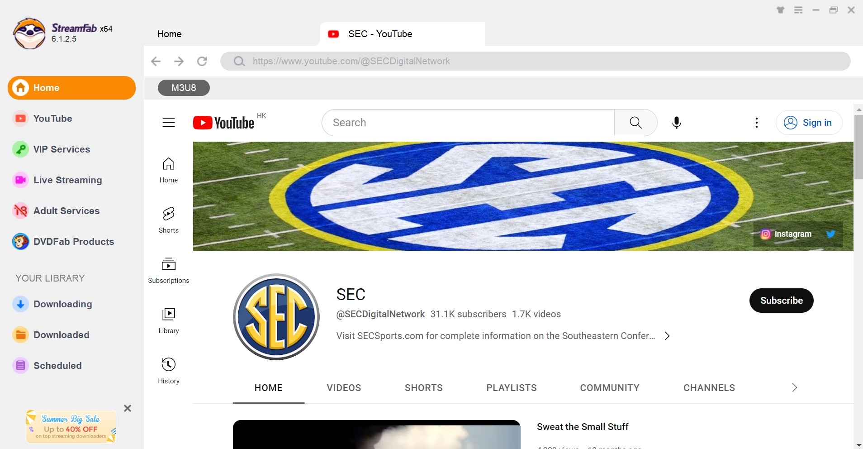Select the SEC - YouTube browser tab

(402, 34)
